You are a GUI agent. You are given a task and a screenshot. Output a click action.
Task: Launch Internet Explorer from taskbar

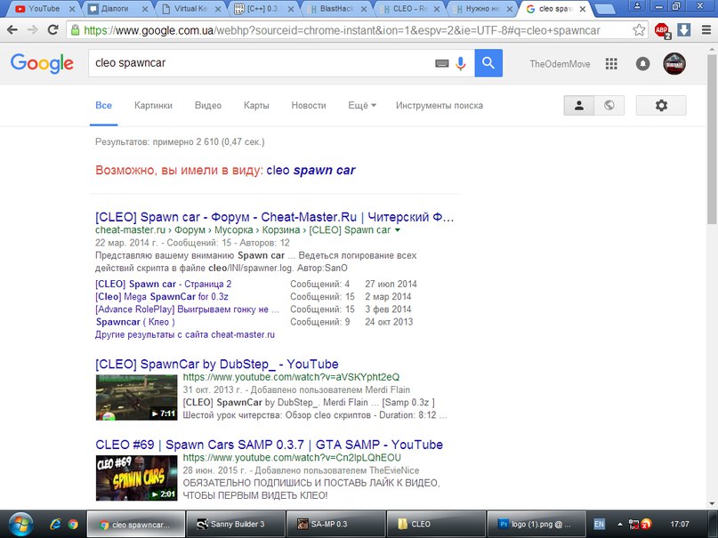click(55, 525)
